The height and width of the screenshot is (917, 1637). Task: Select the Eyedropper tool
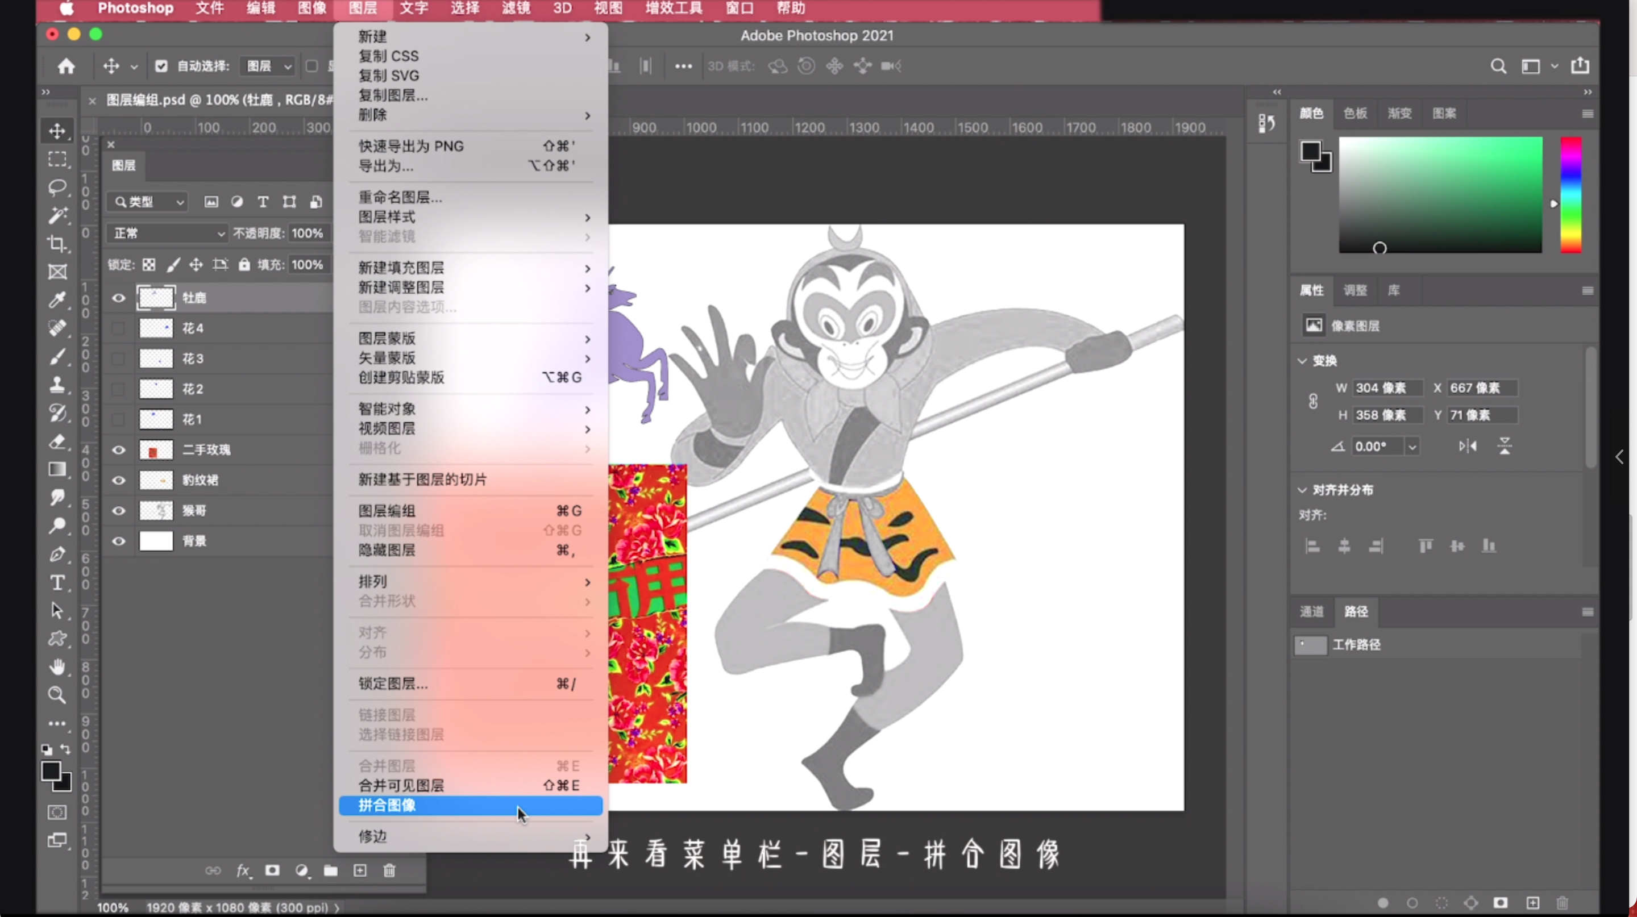coord(57,300)
